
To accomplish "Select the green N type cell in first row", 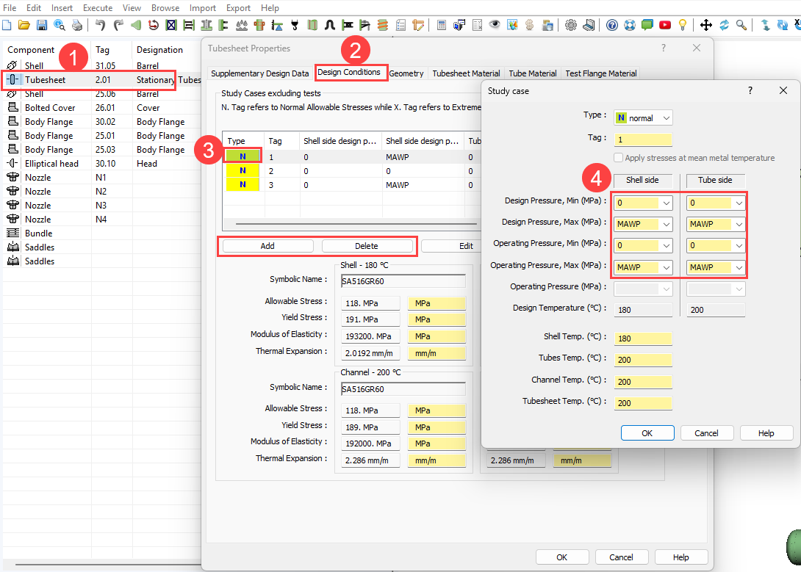I will point(242,156).
